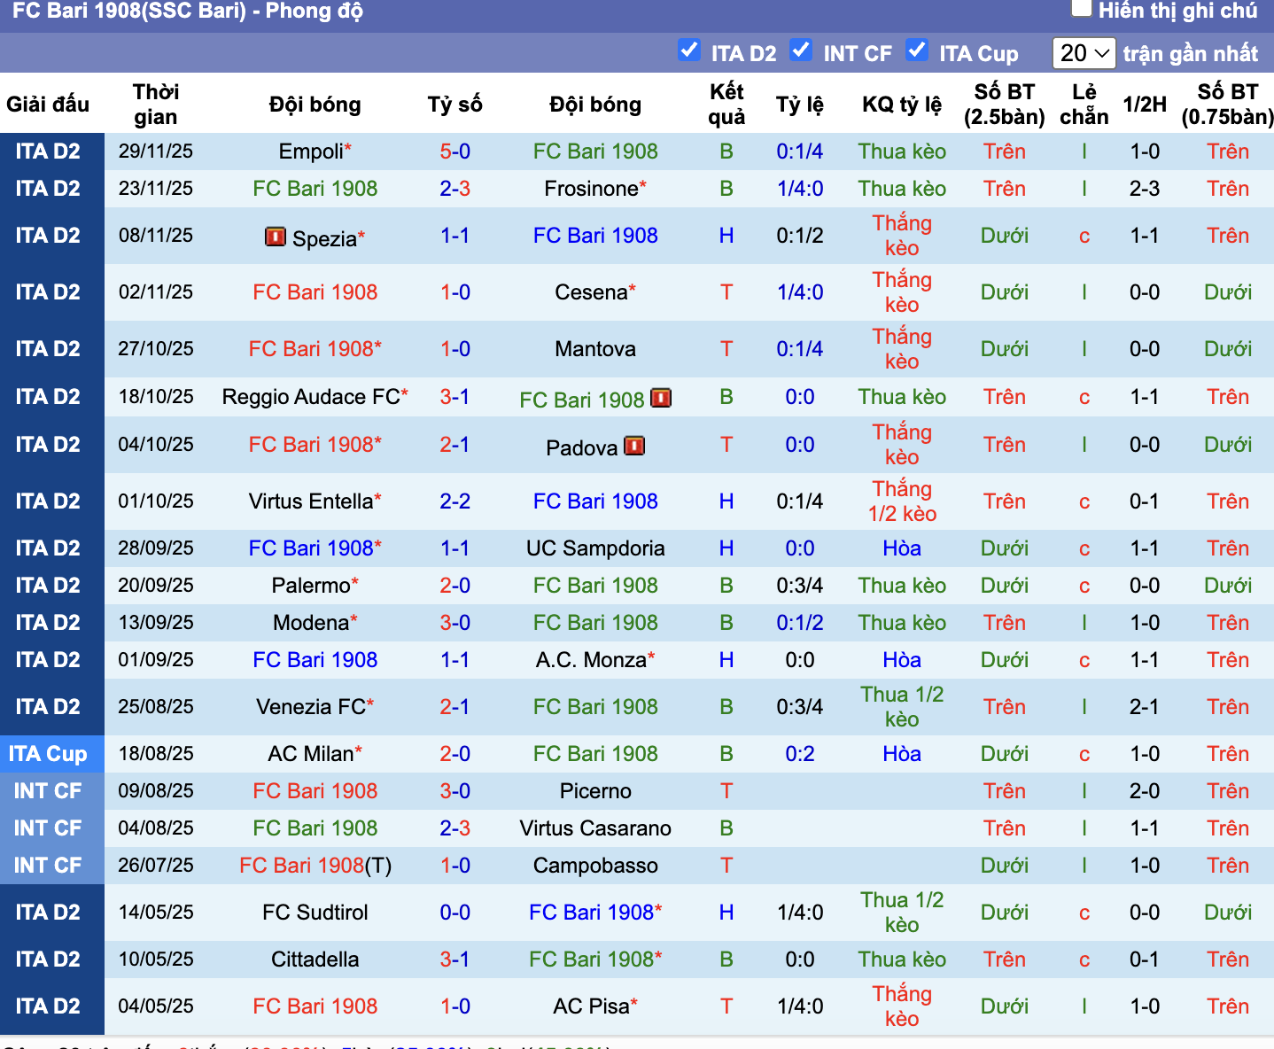Open the Palermo team link
Screen dimensions: 1274x1049
coord(311,586)
